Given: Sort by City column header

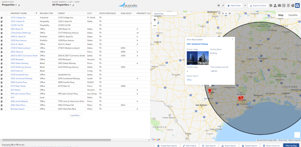Looking at the screenshot, I should point(89,13).
